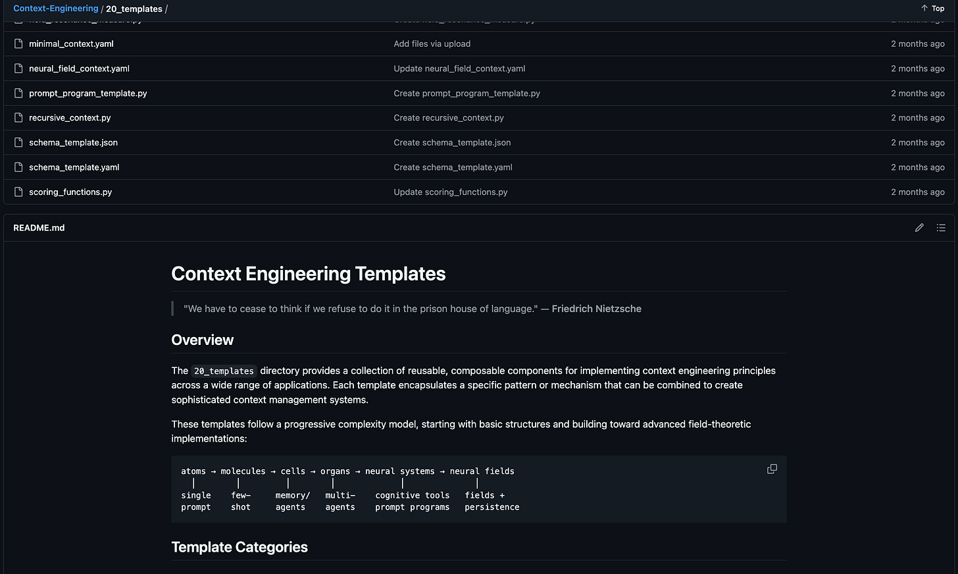Open schema_template.yaml file

tap(74, 167)
